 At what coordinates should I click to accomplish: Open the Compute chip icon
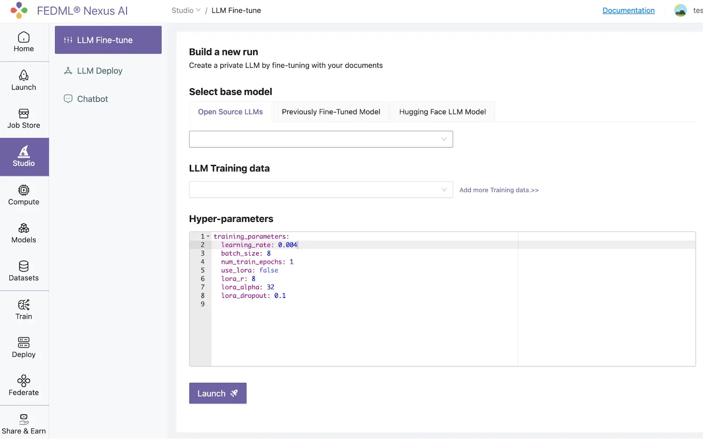(x=24, y=190)
